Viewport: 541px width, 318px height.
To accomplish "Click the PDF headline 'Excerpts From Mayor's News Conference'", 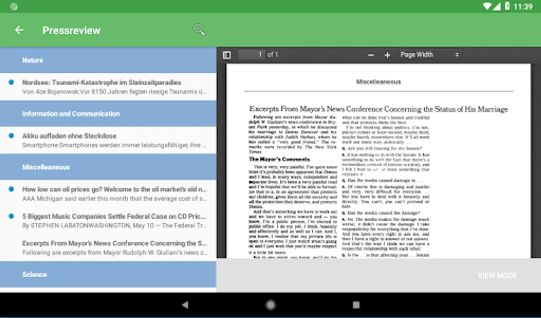I will click(x=378, y=109).
